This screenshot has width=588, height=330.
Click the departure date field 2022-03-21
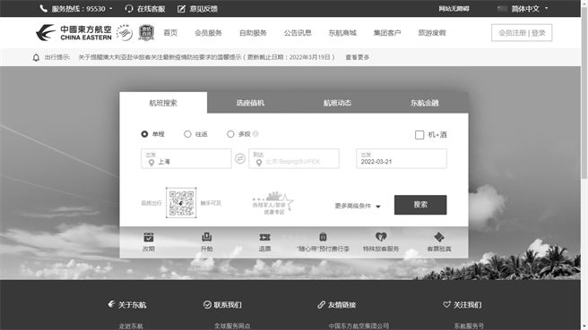[402, 158]
